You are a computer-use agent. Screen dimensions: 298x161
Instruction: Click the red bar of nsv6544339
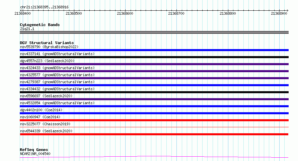click(154, 134)
